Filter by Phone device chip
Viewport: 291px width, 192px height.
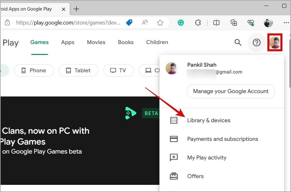pyautogui.click(x=34, y=70)
